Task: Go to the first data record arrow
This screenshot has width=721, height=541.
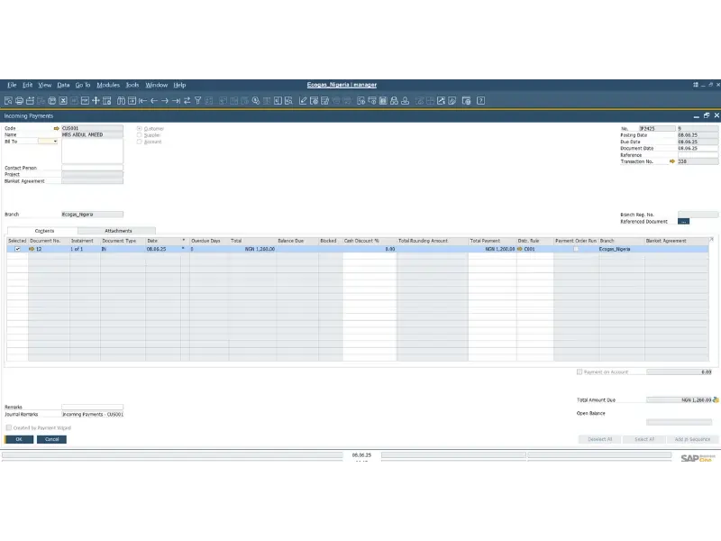Action: point(142,100)
